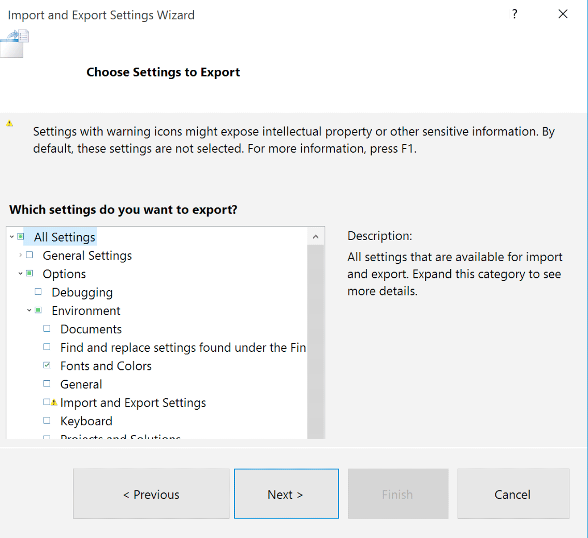
Task: Collapse the Options tree node
Action: click(x=21, y=274)
